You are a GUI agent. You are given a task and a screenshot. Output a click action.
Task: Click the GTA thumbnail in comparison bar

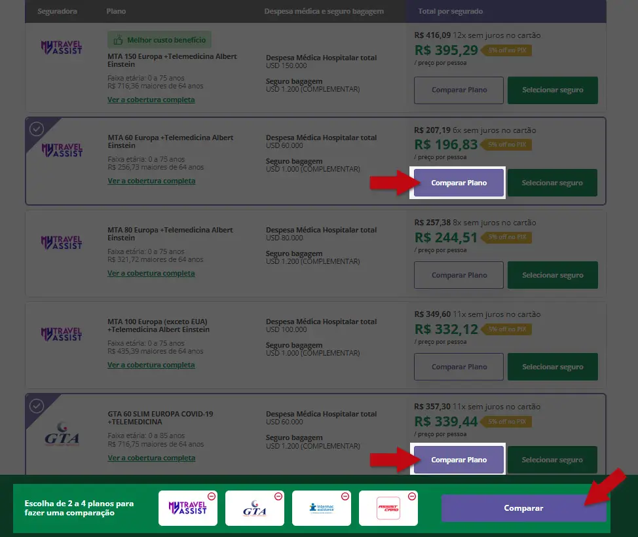coord(255,508)
